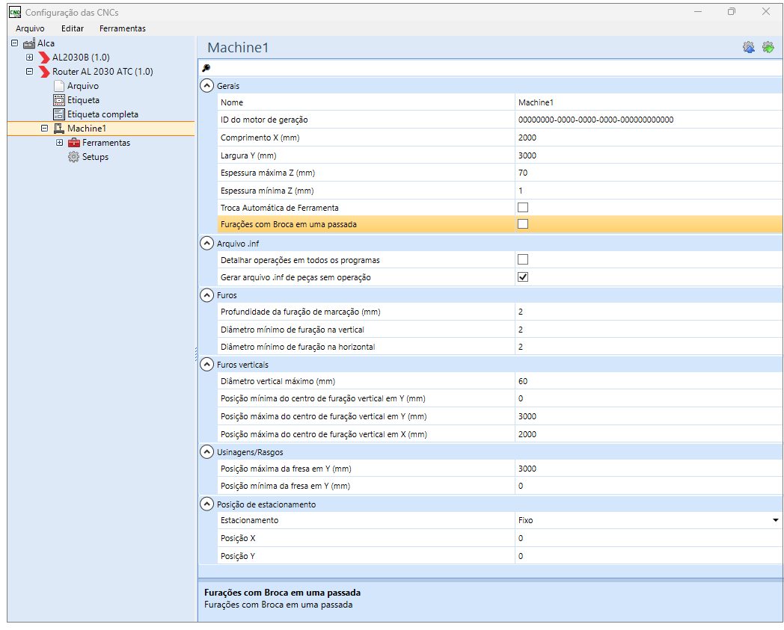Image resolution: width=784 pixels, height=630 pixels.
Task: Edit Profundidade da furação de marcação value
Action: pos(648,312)
